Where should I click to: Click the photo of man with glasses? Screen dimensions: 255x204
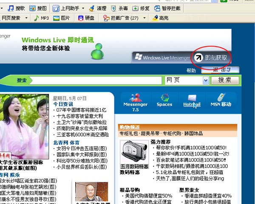click(91, 192)
